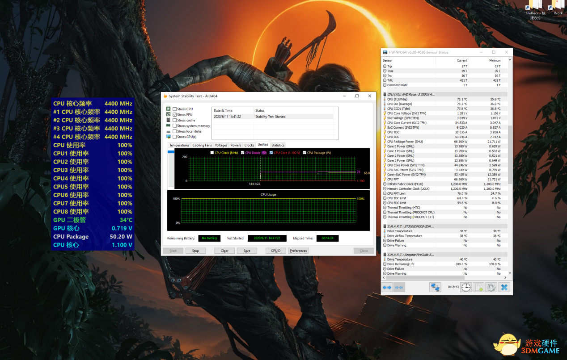Click thermometer icon for CPU (Tctl/Tdie)
This screenshot has width=567, height=360.
385,99
